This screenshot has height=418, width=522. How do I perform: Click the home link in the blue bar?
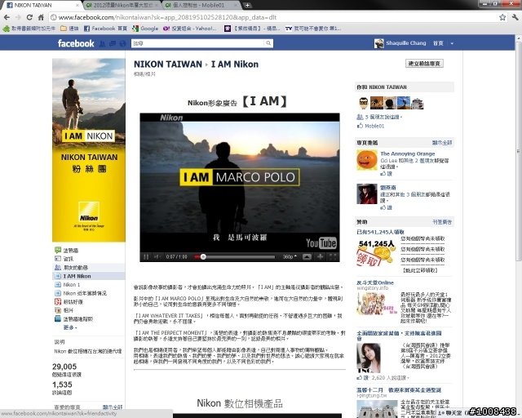[x=438, y=43]
